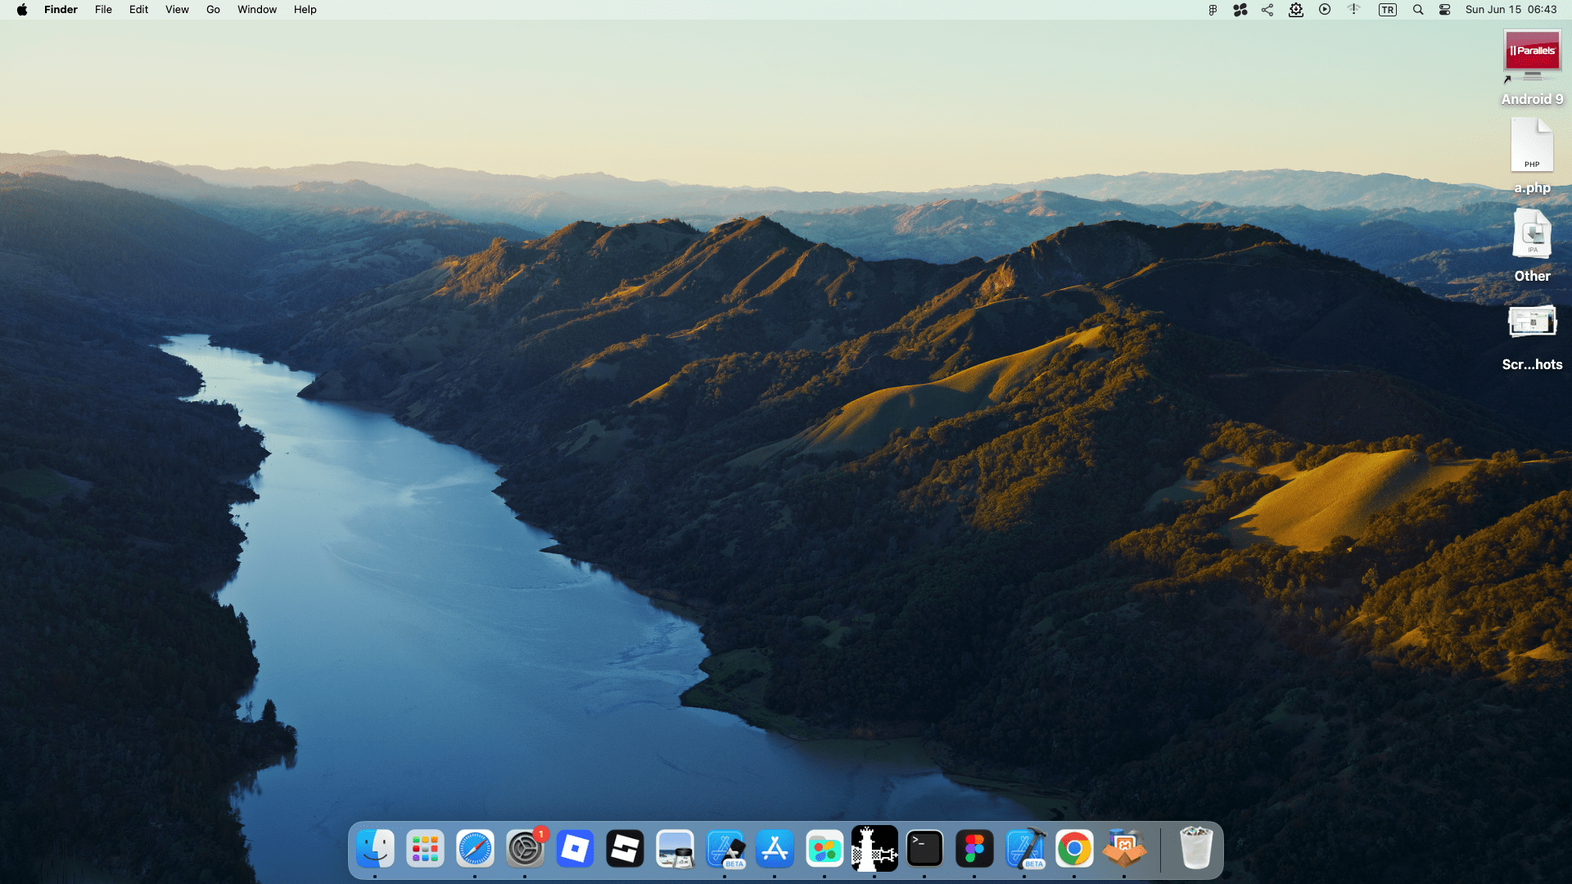Launch the Chess app

(874, 849)
